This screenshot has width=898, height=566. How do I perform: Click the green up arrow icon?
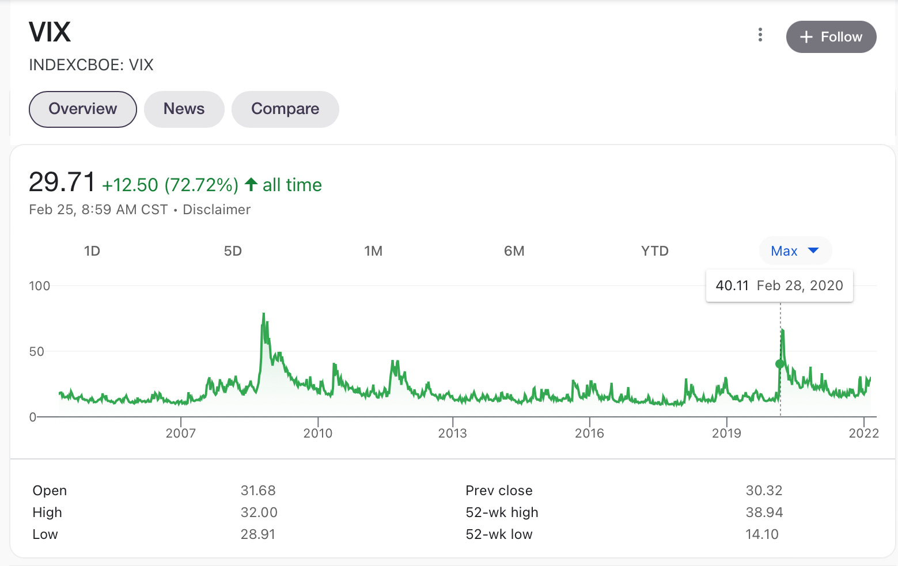251,184
